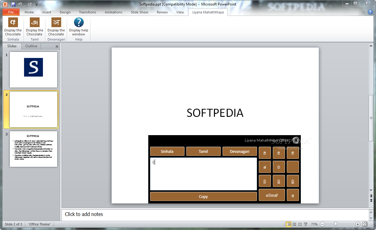Switch to Slide Sorter view
The height and width of the screenshot is (230, 376).
(x=294, y=224)
